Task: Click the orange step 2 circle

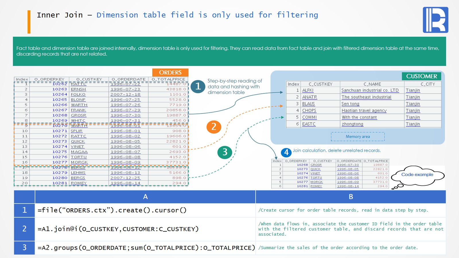Action: 214,127
